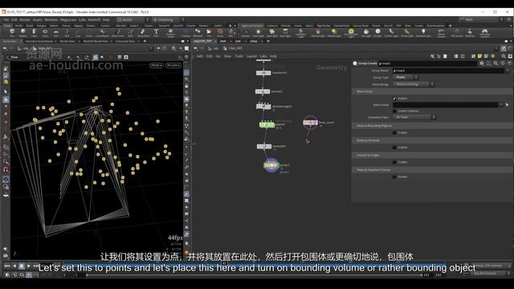Screen dimensions: 514x289
Task: Select the Draw Curve shelf tool
Action: (x=118, y=32)
